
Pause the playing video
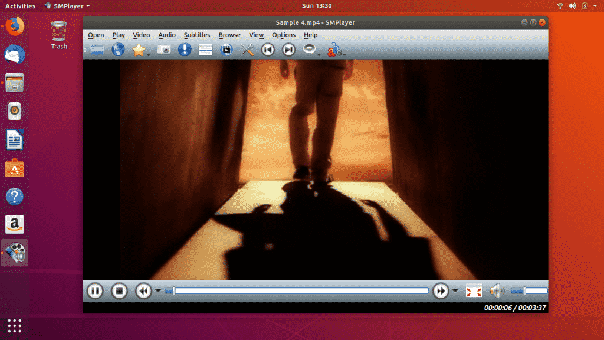94,290
